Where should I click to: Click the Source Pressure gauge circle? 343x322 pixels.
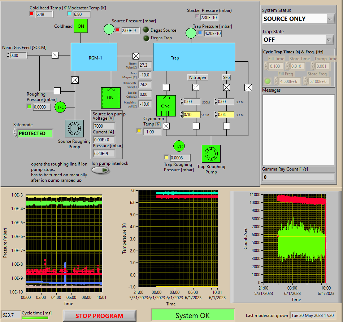109,30
